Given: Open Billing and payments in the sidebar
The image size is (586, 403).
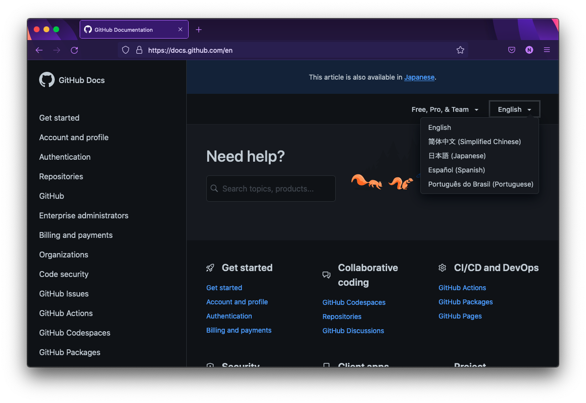Looking at the screenshot, I should coord(76,235).
